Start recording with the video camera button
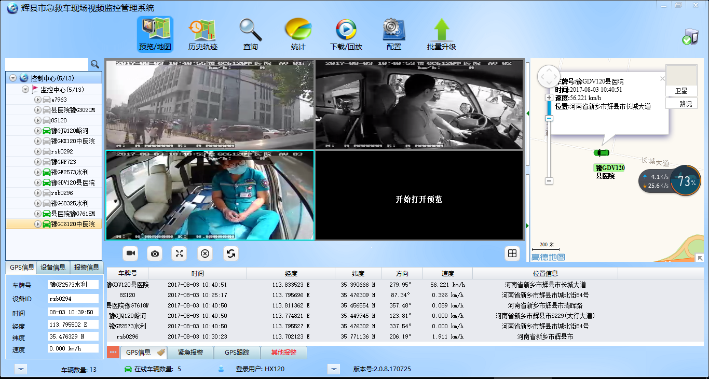709x379 pixels. [x=131, y=253]
